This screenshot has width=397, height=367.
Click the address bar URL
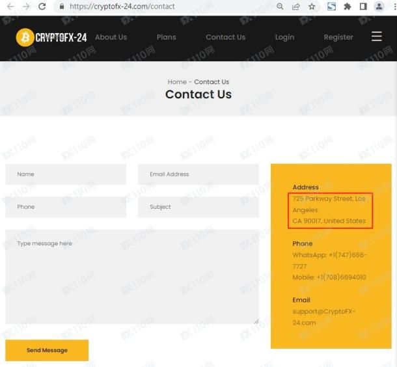[122, 7]
